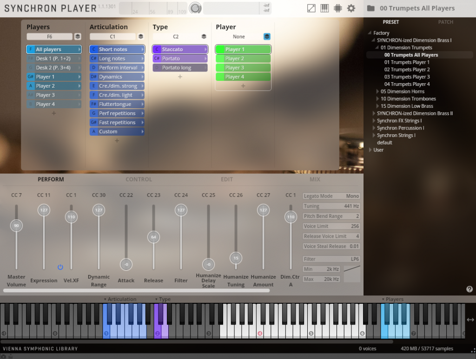The height and width of the screenshot is (359, 476).
Task: Click the filter slope curve graphic
Action: (x=352, y=274)
